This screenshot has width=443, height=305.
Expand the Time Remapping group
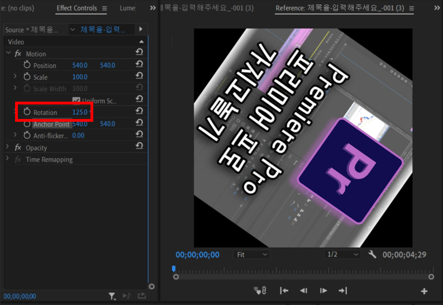7,159
